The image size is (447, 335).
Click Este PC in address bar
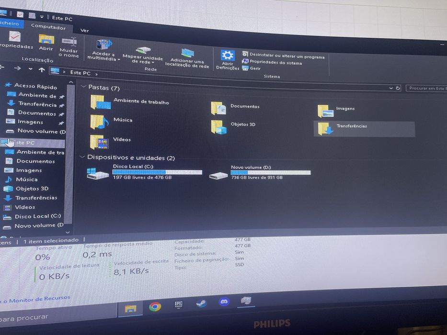pos(80,73)
